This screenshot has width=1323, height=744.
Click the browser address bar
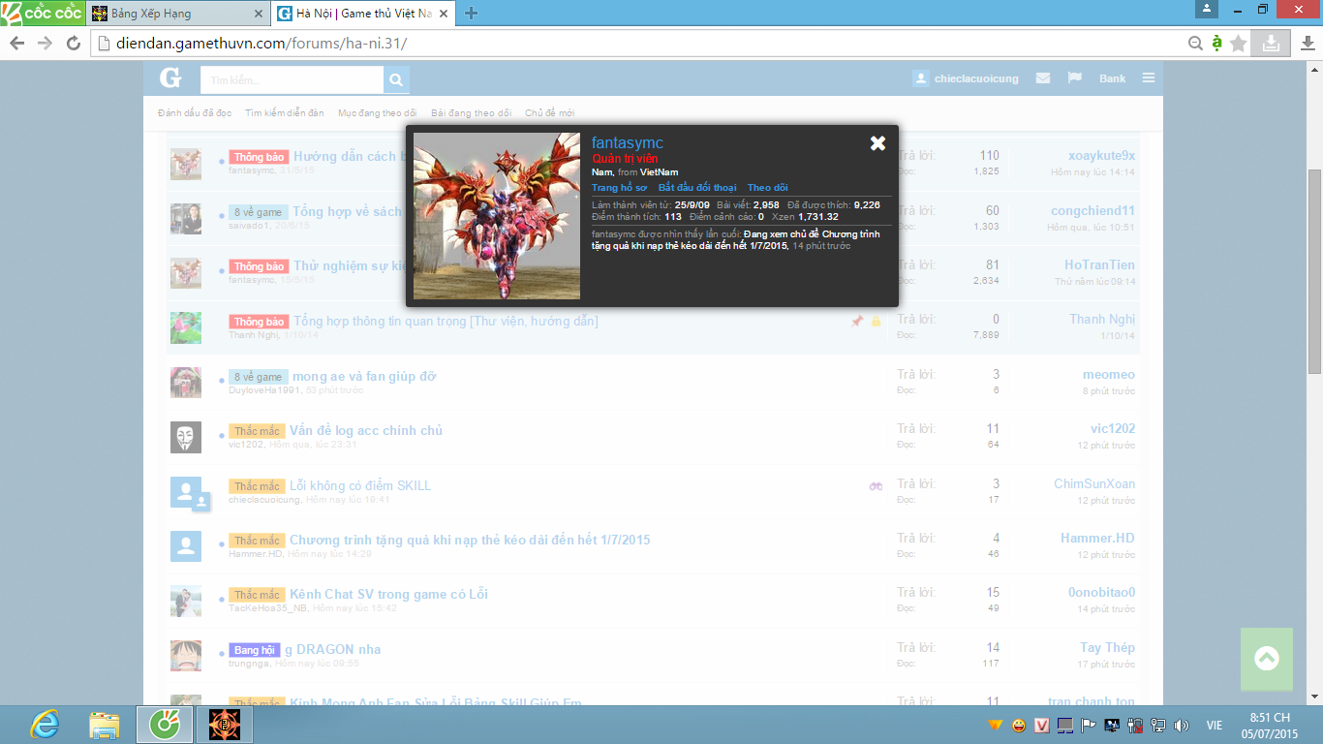[639, 43]
